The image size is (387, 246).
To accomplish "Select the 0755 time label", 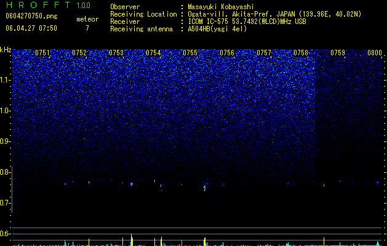I will (190, 53).
